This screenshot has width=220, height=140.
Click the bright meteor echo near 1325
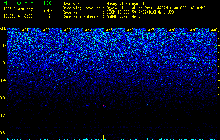(104, 105)
